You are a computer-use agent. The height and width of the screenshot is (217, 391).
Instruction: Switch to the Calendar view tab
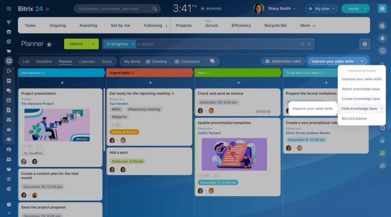pyautogui.click(x=87, y=62)
